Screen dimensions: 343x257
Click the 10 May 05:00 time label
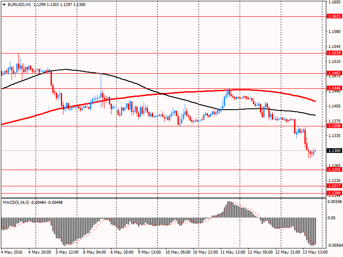(x=178, y=252)
